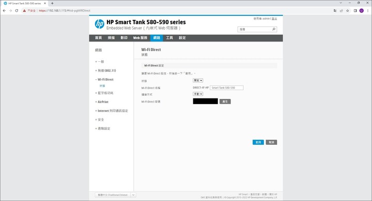Click the browser address bar URL
The width and height of the screenshot is (372, 201).
(65, 11)
